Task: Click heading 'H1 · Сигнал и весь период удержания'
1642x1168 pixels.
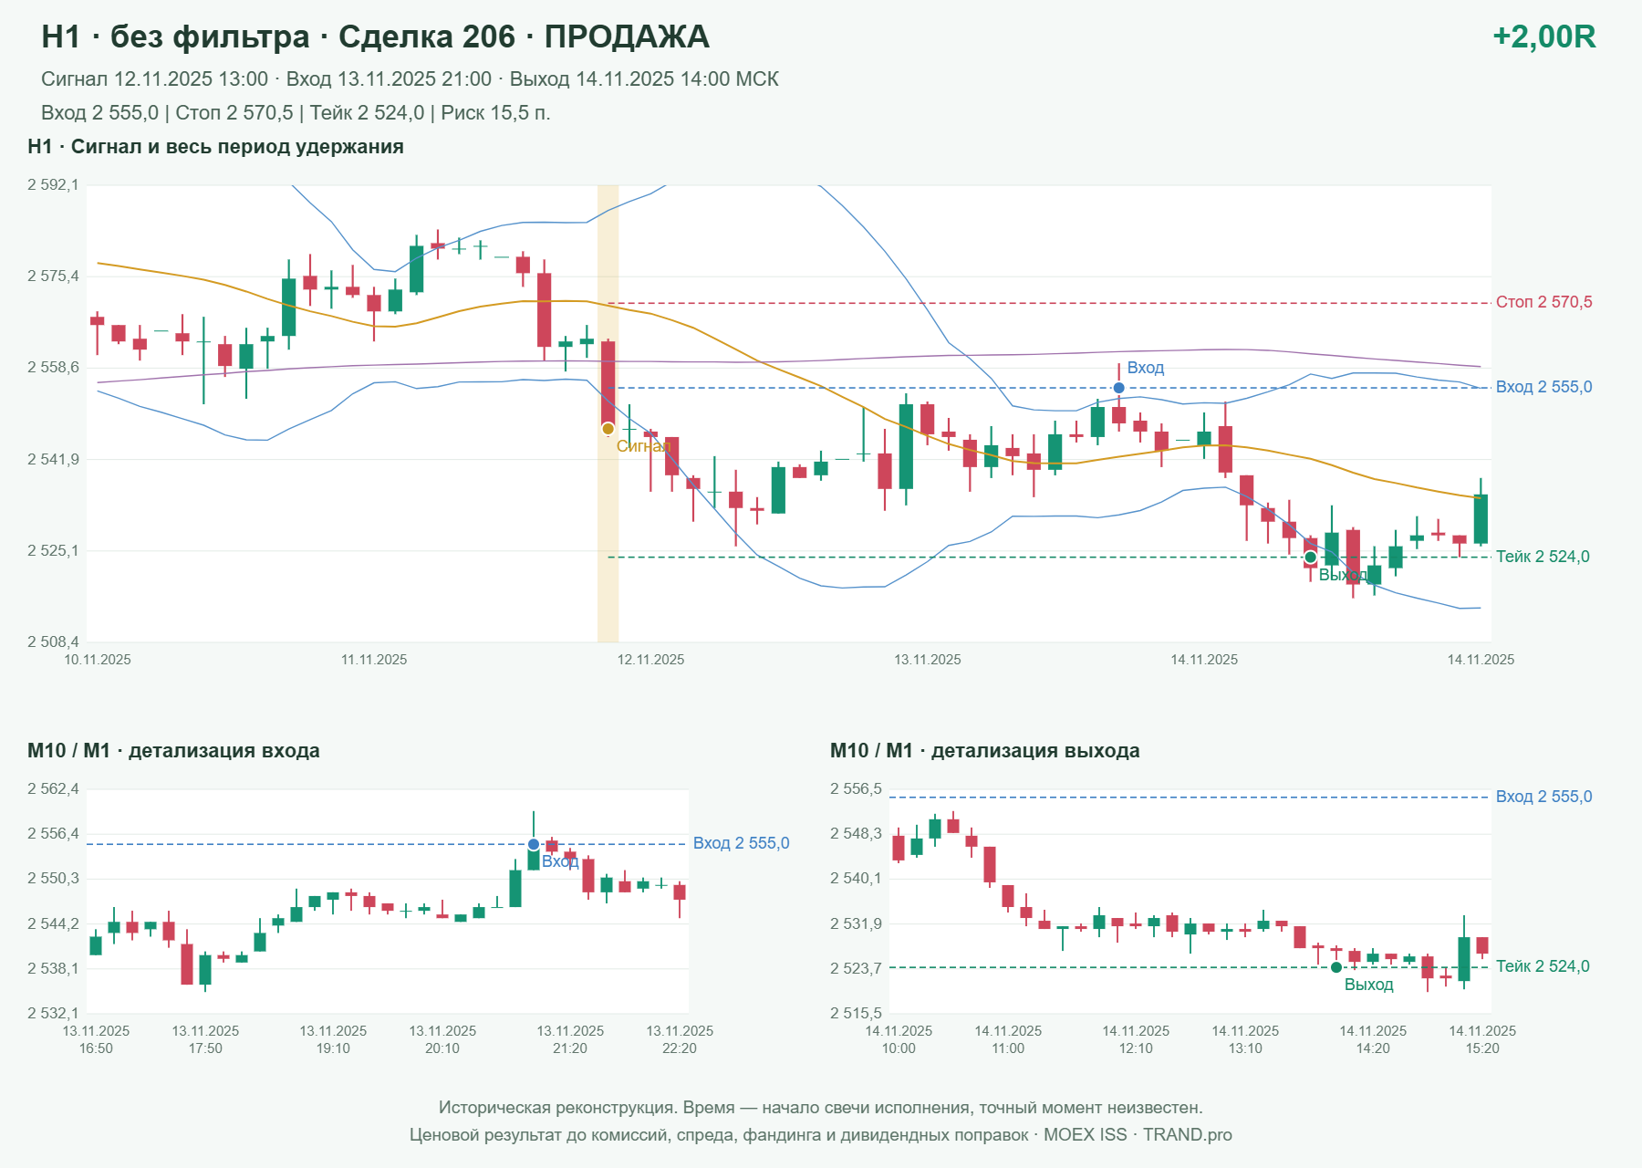Action: click(215, 147)
